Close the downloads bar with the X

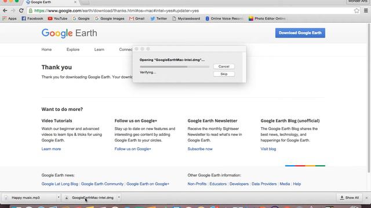[366, 198]
